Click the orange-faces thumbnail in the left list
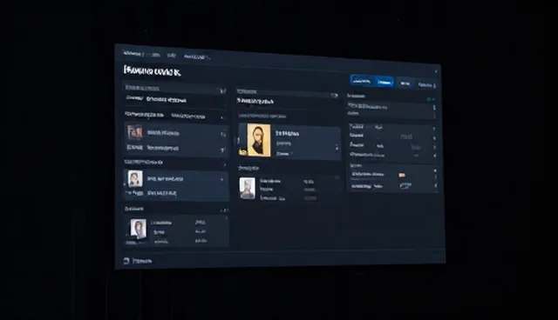558x320 pixels. pyautogui.click(x=135, y=132)
